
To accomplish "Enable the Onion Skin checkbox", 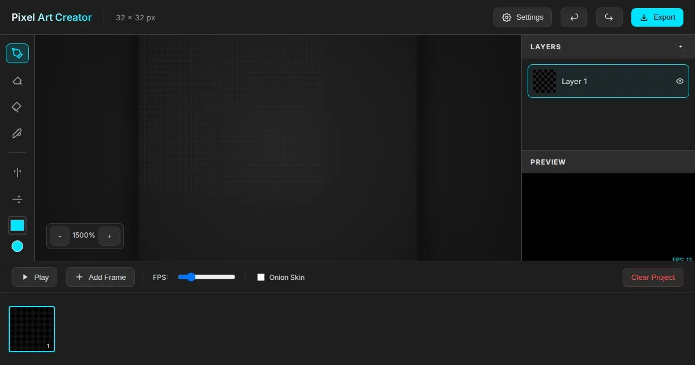I will 261,278.
